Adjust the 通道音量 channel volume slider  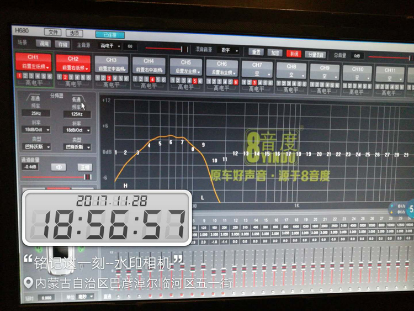(x=57, y=177)
